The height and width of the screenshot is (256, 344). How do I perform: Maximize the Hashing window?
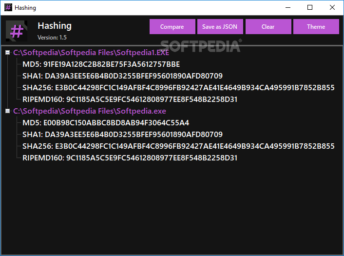coord(310,7)
